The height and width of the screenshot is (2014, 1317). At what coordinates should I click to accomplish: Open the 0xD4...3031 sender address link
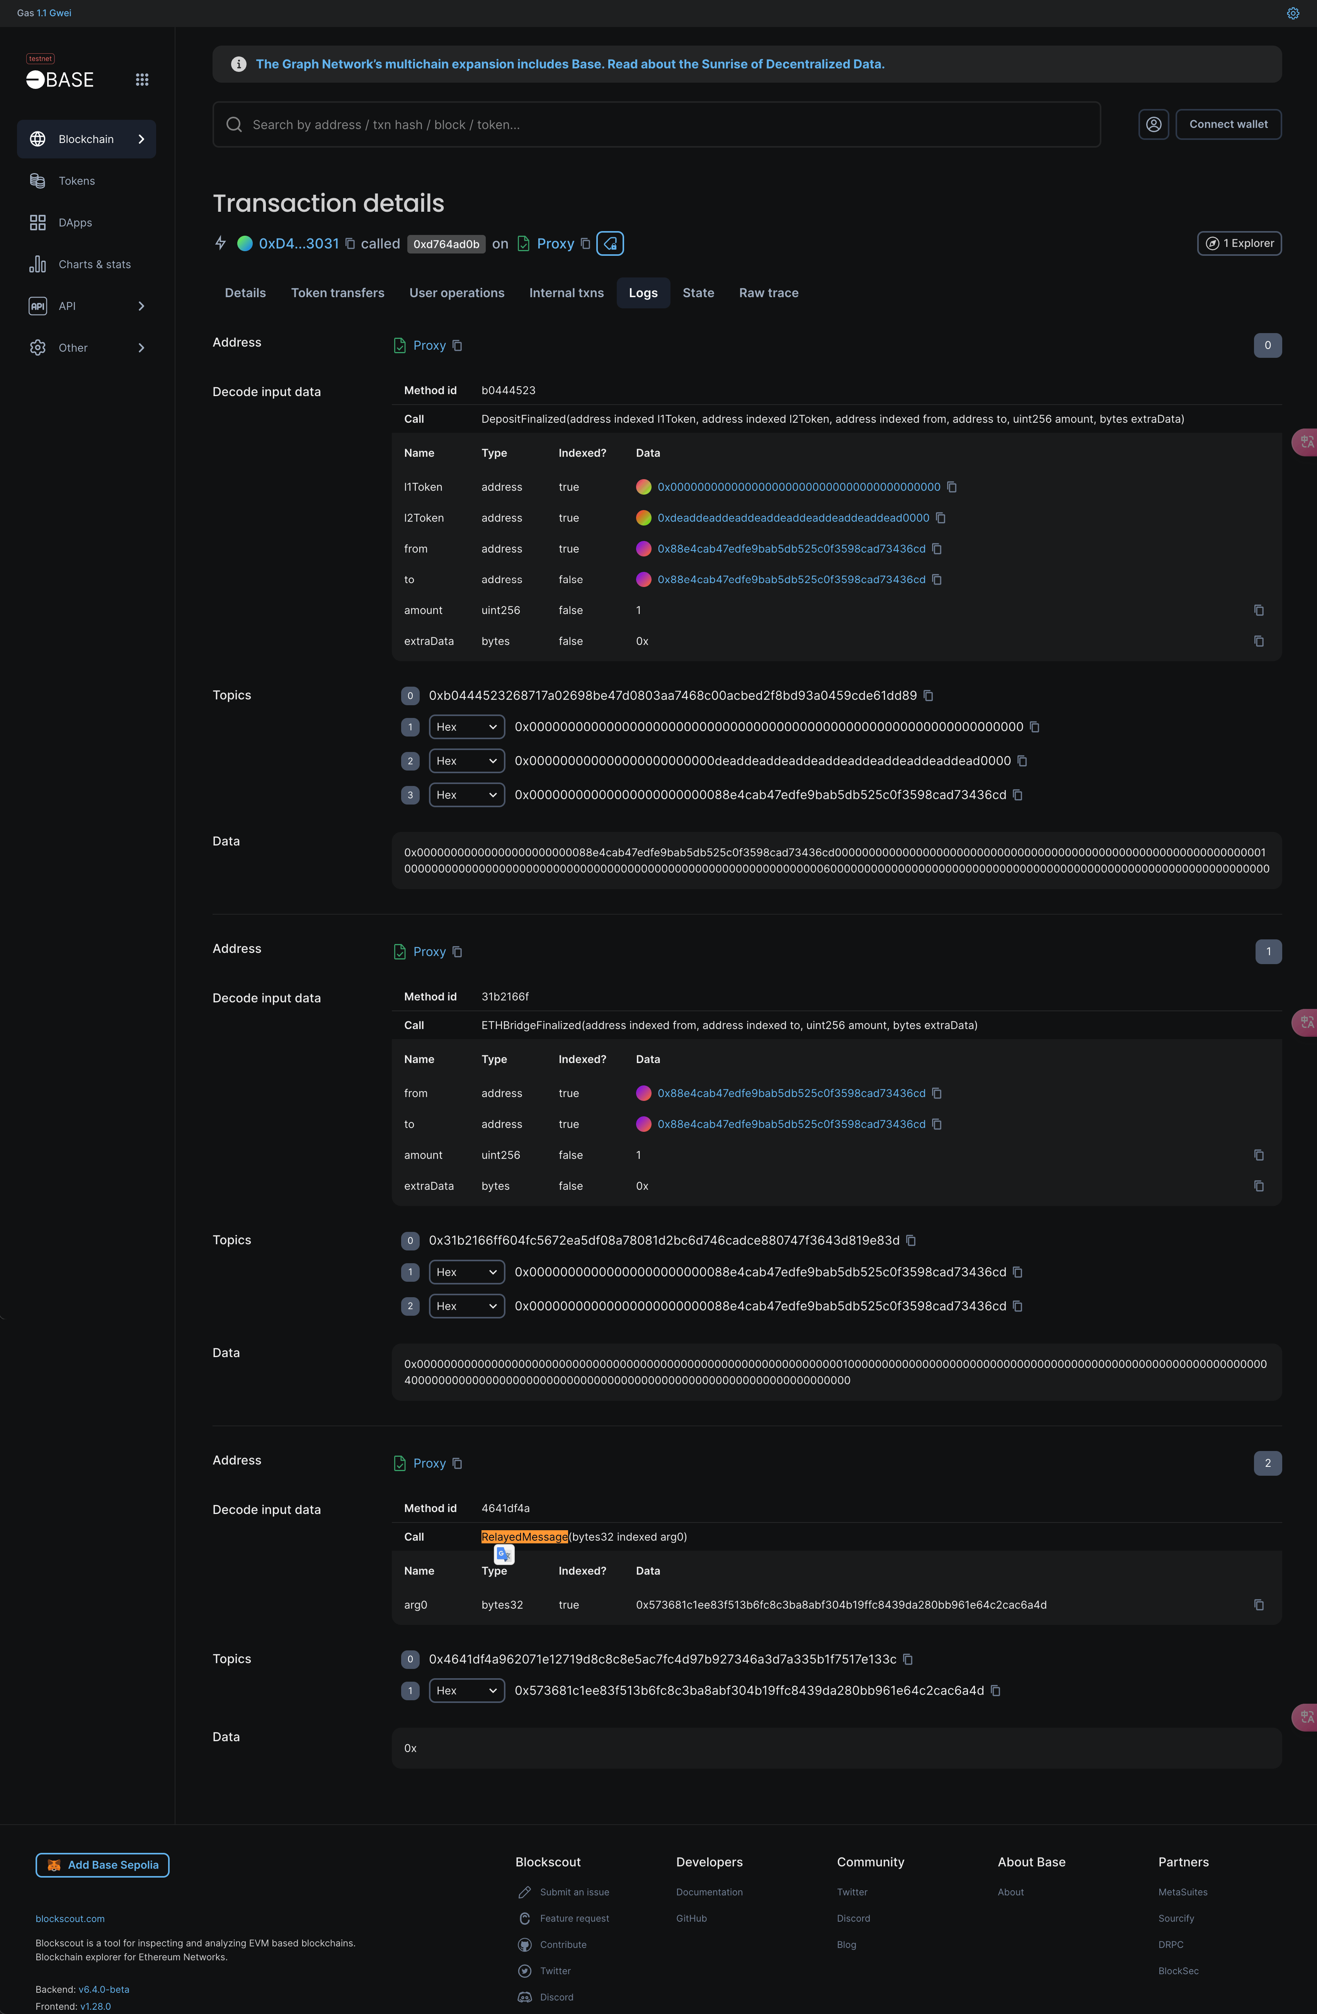(x=299, y=244)
